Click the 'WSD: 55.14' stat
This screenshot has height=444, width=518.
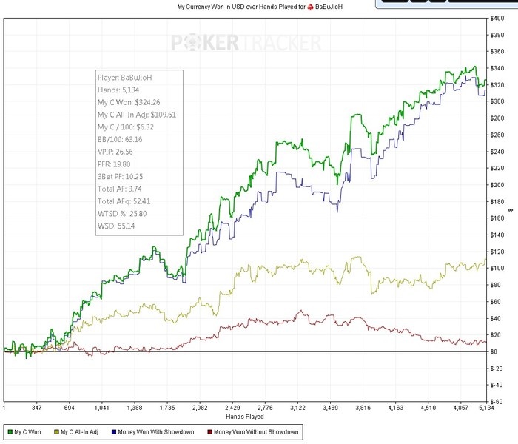116,226
